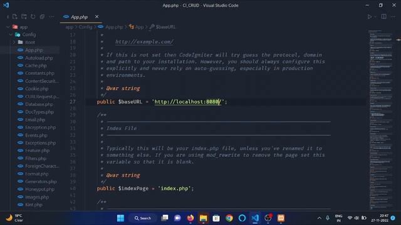Open run options dropdown beside play button
Screen dimensions: 401x225
[375, 17]
